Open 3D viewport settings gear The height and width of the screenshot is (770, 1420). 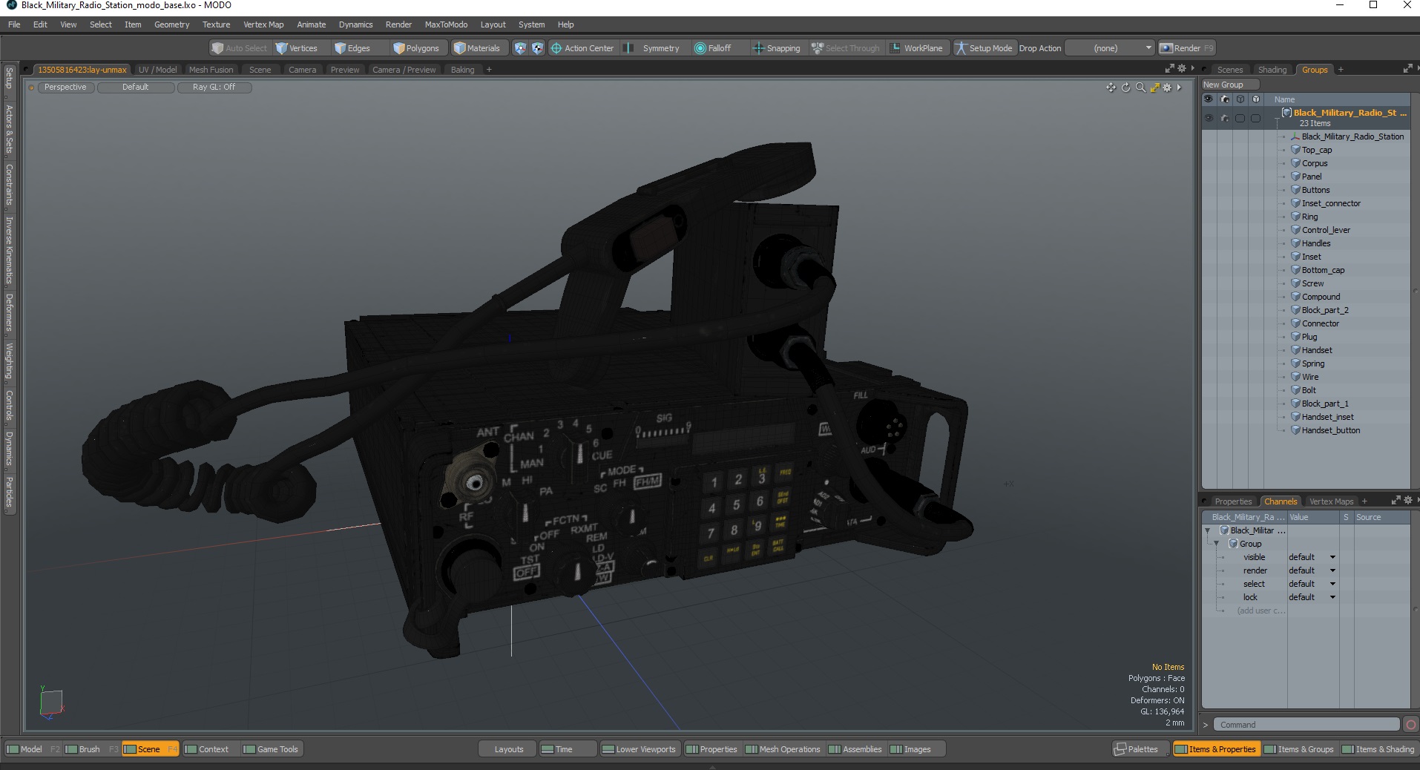[1167, 88]
